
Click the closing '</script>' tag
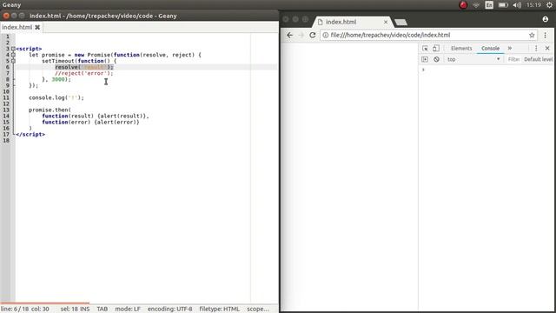[30, 134]
